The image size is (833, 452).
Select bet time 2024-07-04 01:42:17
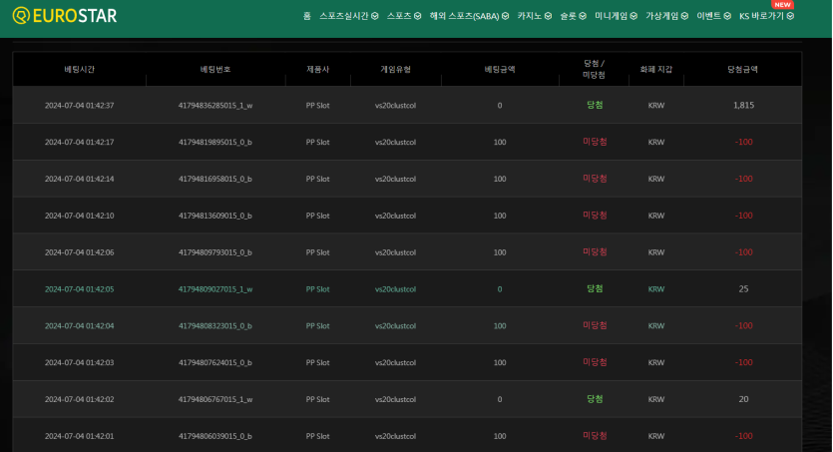tap(79, 142)
